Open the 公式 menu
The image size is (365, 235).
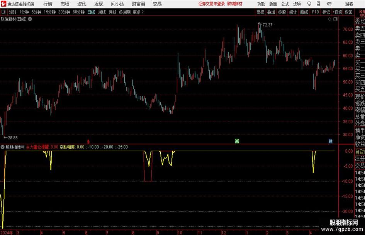285,4
